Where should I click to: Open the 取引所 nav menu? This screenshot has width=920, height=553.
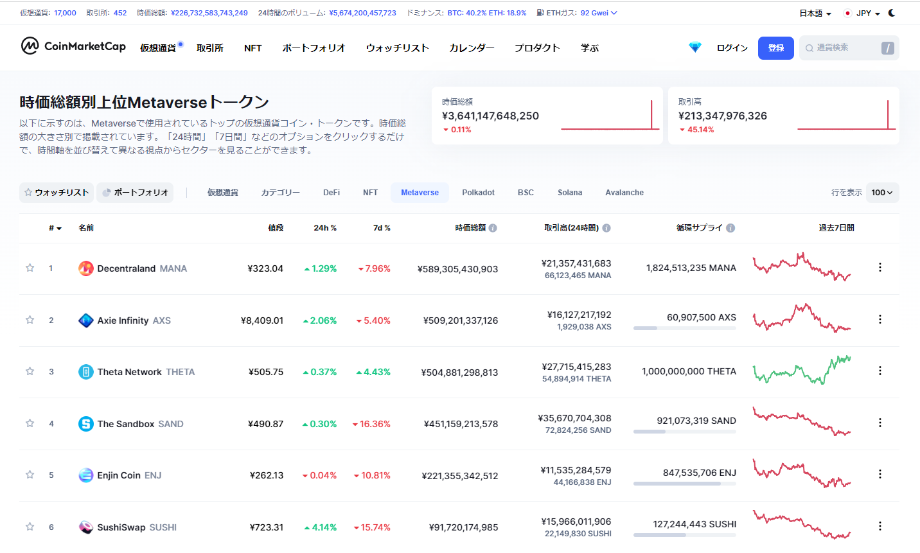210,48
